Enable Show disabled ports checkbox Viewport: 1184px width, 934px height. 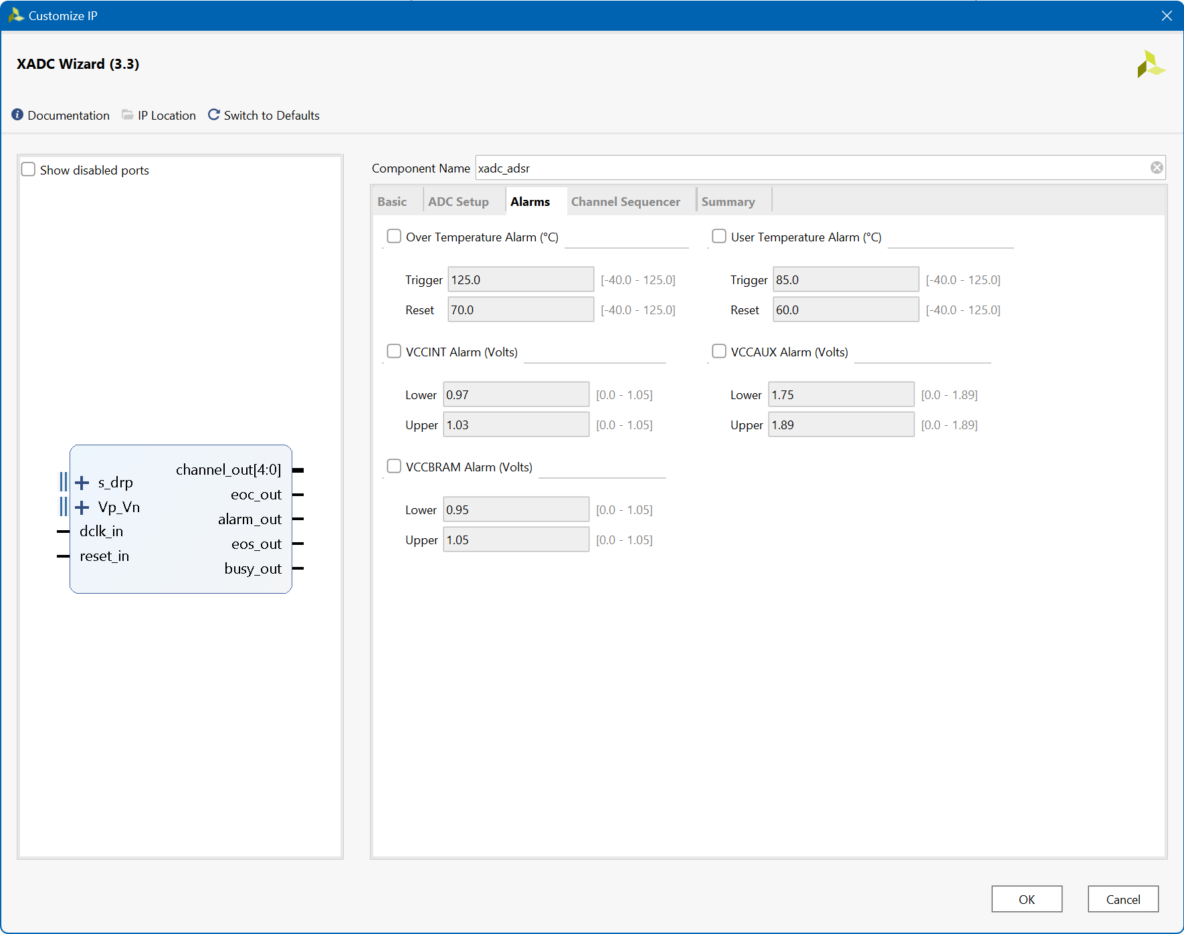coord(28,169)
